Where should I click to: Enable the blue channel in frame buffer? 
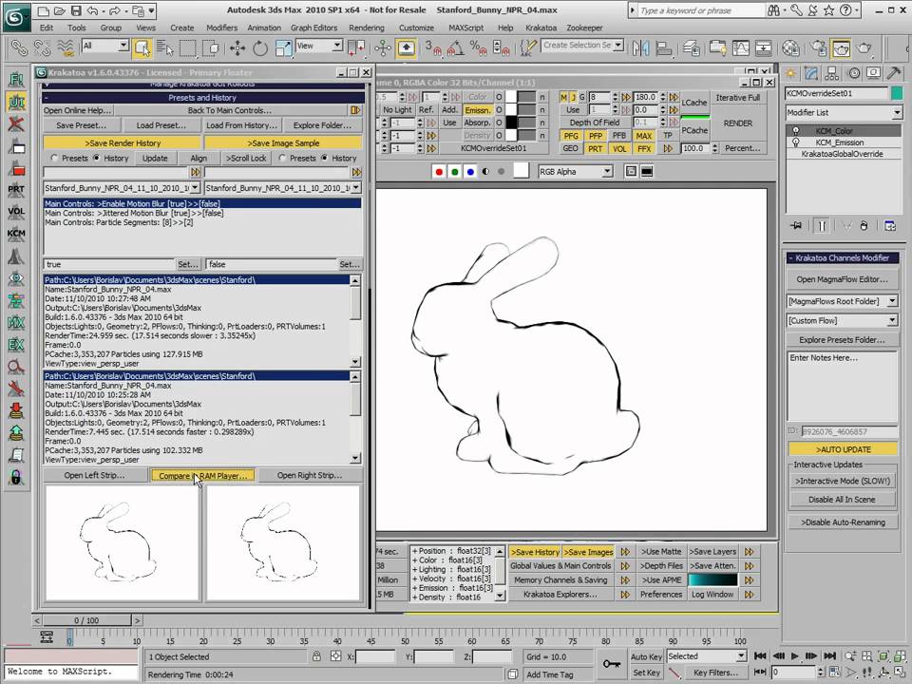(x=470, y=172)
